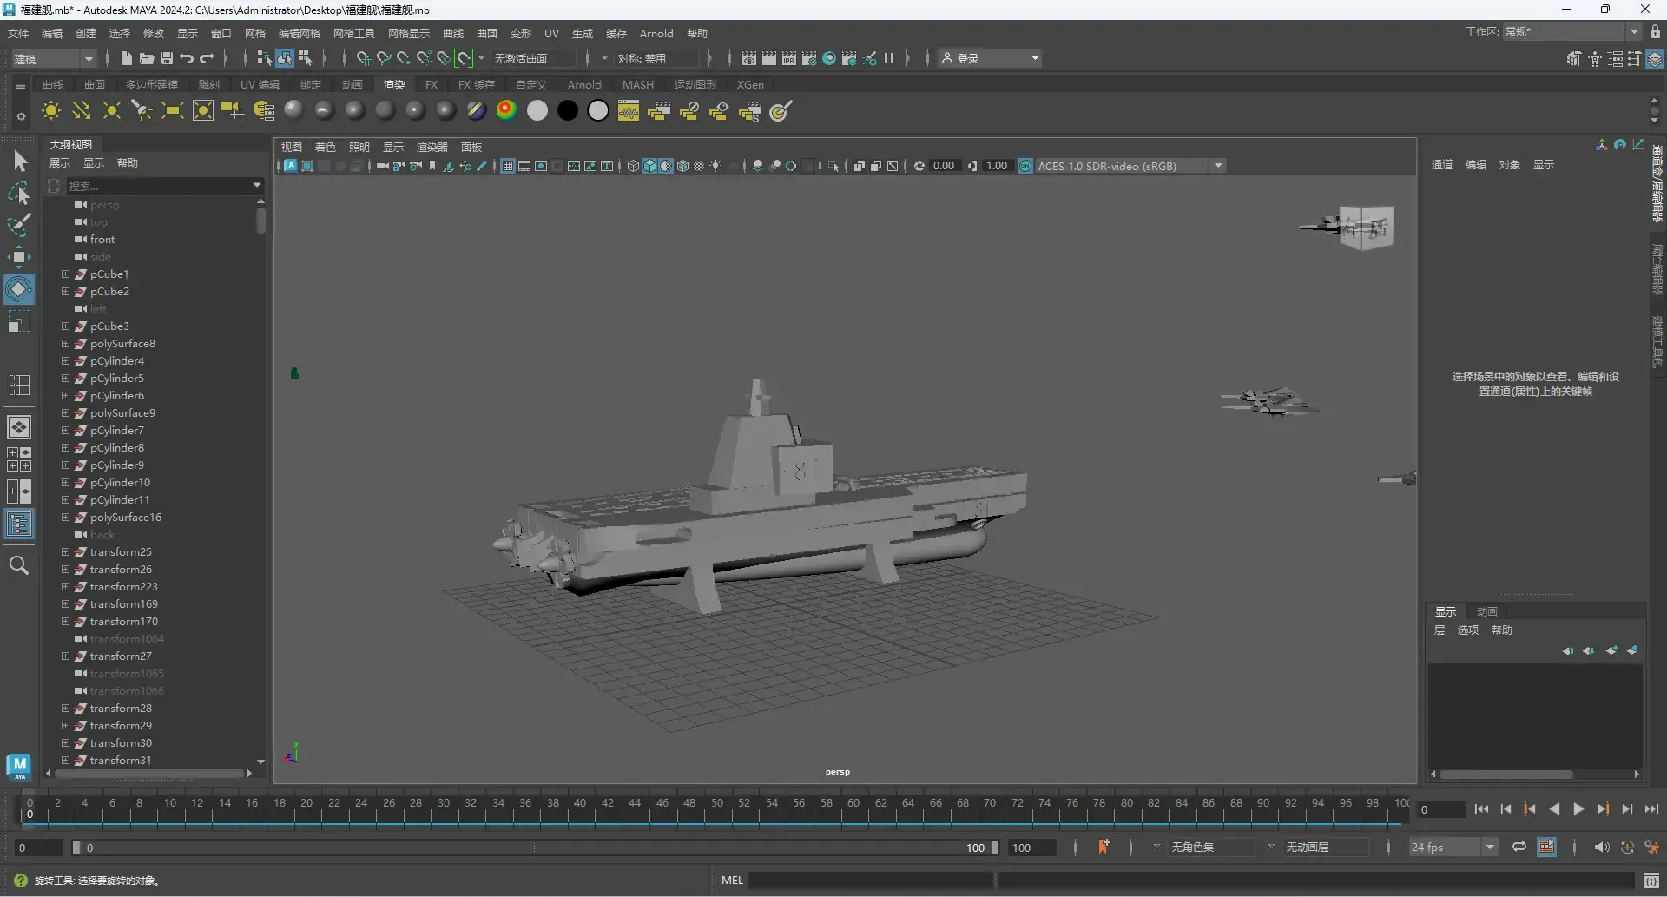Open the search magnifier in toolbox
This screenshot has height=897, width=1667.
click(x=19, y=565)
